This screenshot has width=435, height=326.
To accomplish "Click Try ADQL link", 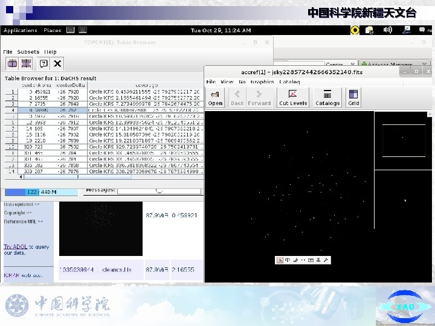I will [16, 246].
